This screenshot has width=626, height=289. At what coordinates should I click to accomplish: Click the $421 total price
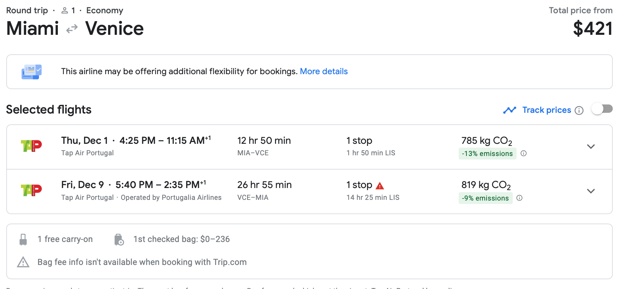click(593, 29)
